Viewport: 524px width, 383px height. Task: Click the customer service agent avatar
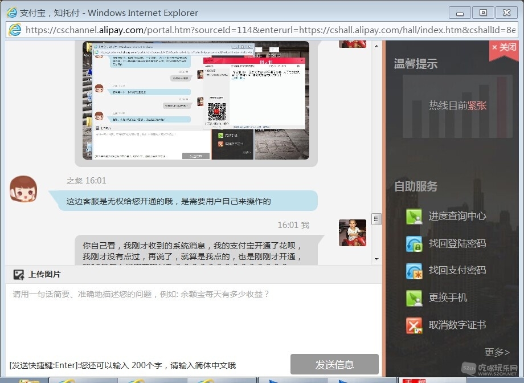click(23, 189)
